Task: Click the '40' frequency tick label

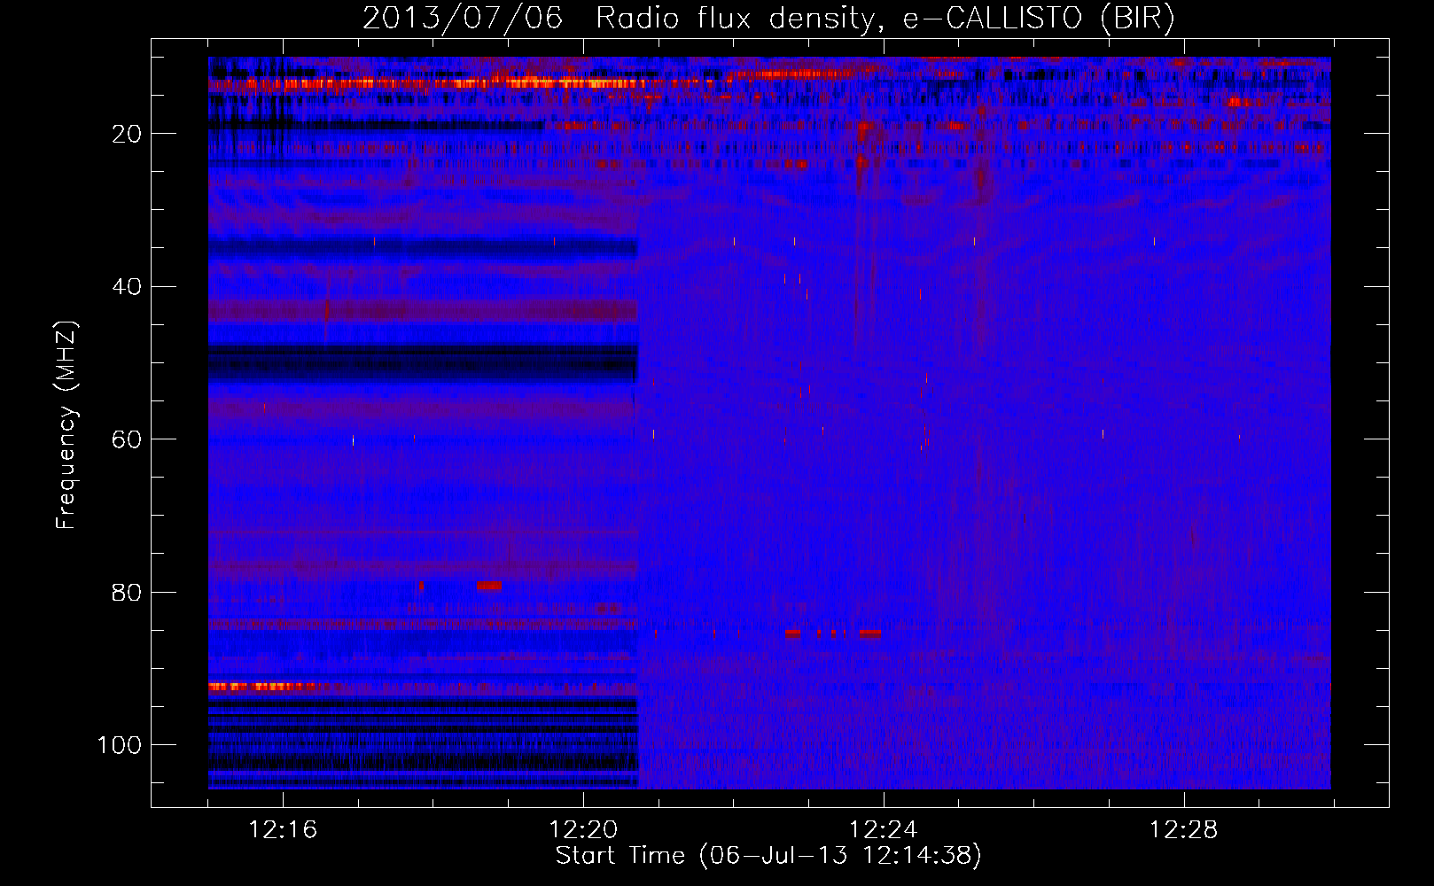Action: tap(127, 287)
